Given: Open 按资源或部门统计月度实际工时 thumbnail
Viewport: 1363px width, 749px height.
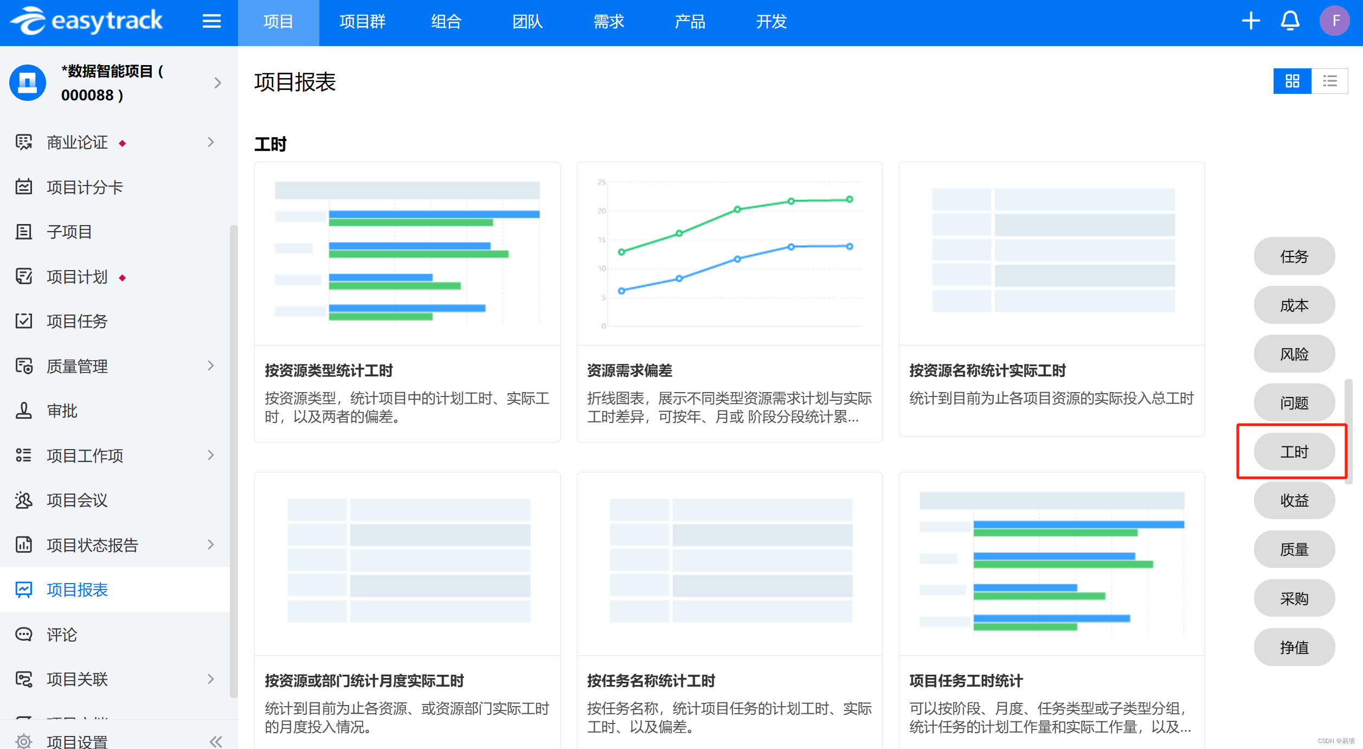Looking at the screenshot, I should pos(407,564).
